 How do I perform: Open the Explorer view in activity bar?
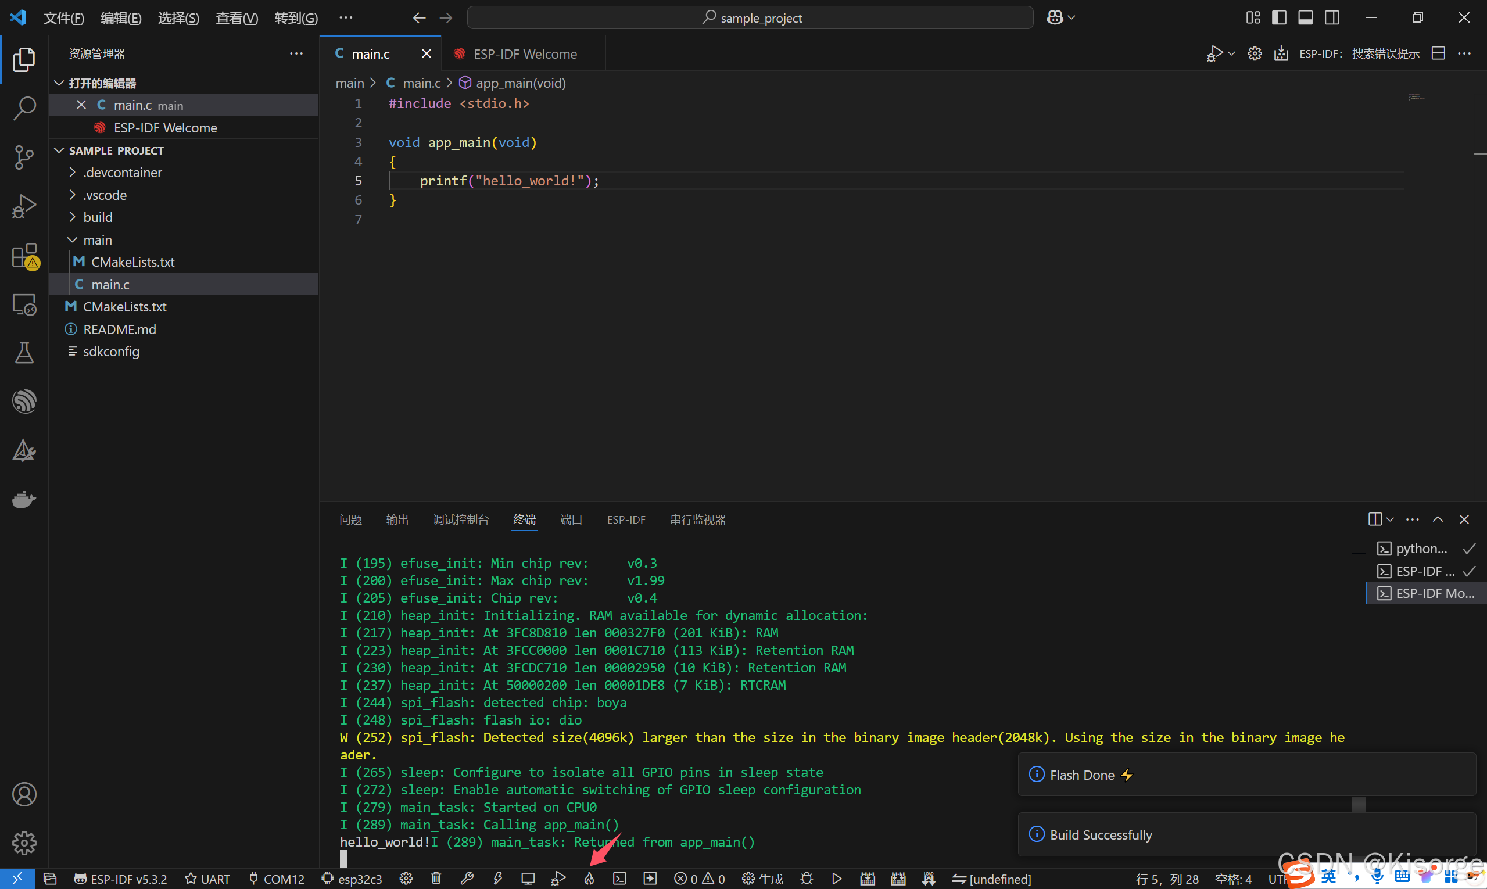pyautogui.click(x=24, y=59)
